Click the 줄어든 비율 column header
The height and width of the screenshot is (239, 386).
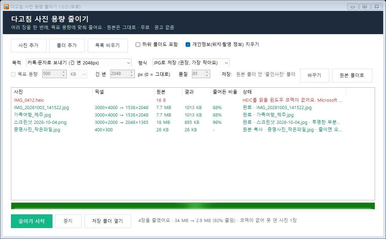click(225, 92)
